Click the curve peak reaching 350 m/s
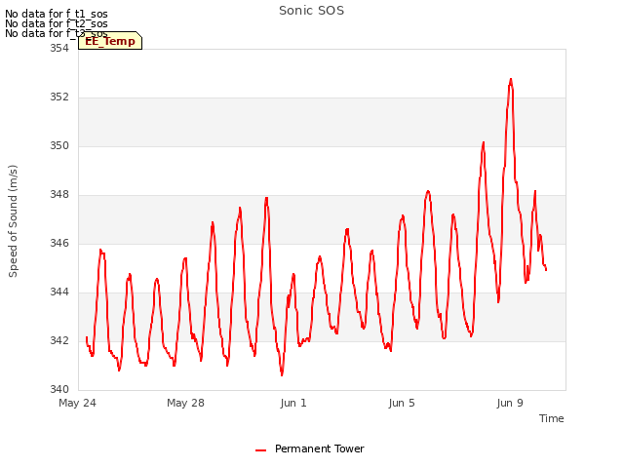Screen dimensions: 624x468 484,143
